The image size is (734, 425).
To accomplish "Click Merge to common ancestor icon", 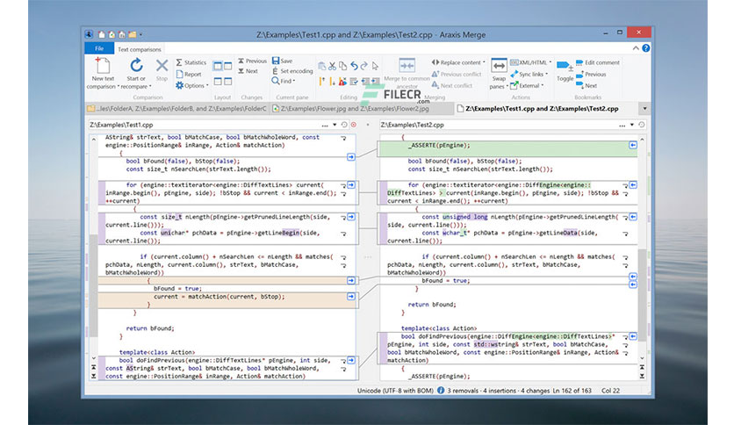I will (x=407, y=66).
